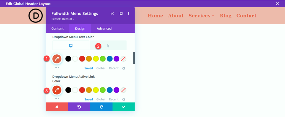Open palette settings gear under Dropdown Menu Text Color
This screenshot has width=285, height=117.
pos(124,68)
